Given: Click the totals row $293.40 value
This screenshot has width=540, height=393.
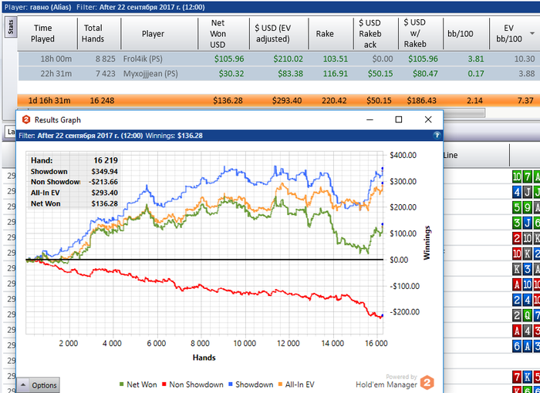Looking at the screenshot, I should pos(287,100).
